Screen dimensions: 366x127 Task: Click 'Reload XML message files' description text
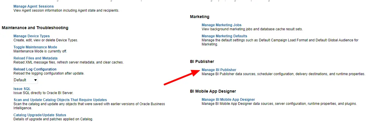(x=68, y=62)
